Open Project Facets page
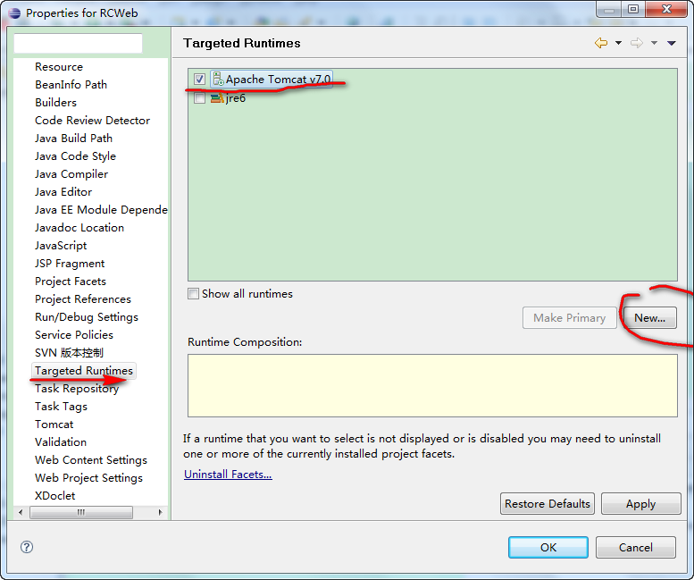The image size is (694, 580). point(71,282)
